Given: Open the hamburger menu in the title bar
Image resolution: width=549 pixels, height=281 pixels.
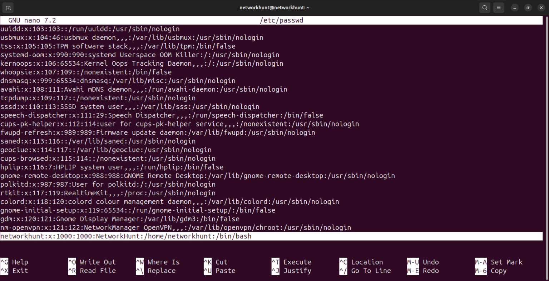Looking at the screenshot, I should click(x=499, y=7).
